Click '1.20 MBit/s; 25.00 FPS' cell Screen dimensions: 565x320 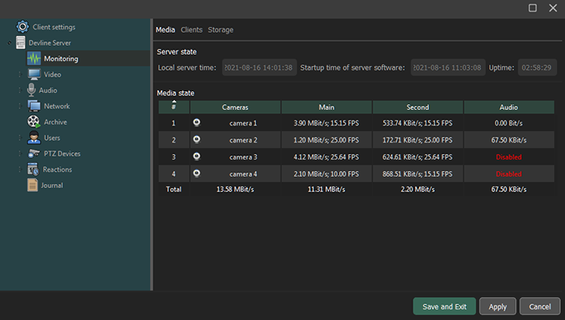pos(326,140)
